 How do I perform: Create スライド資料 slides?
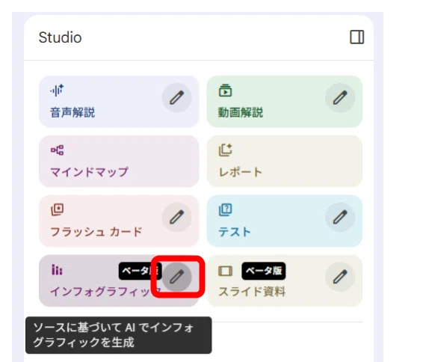284,280
